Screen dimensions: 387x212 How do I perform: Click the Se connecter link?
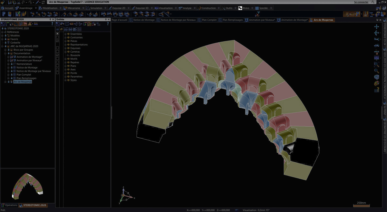(x=361, y=2)
